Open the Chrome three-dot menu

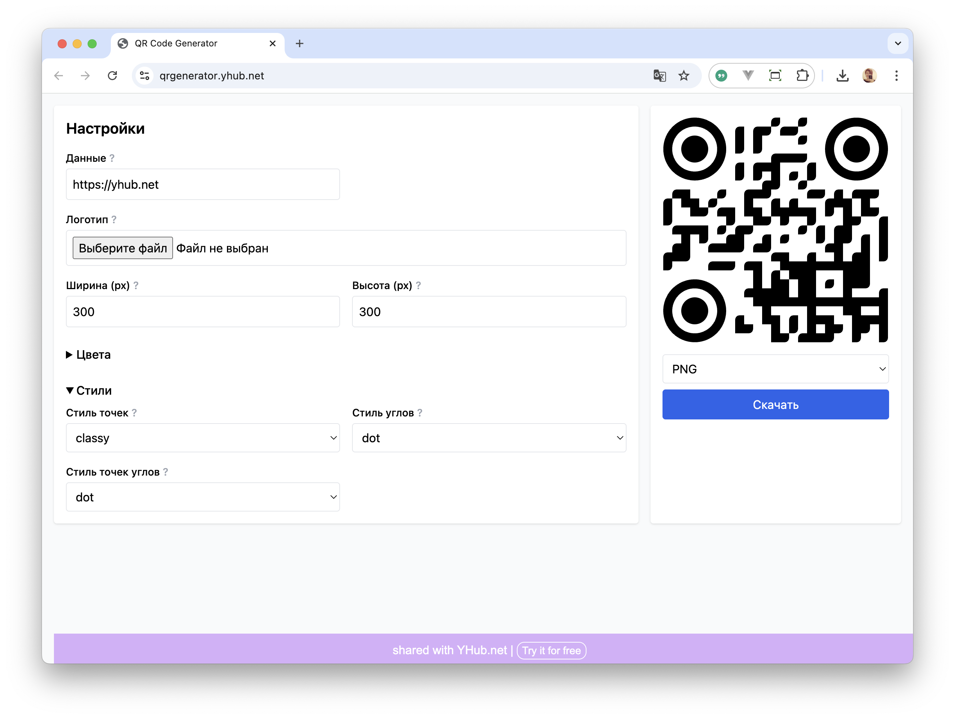pos(896,76)
